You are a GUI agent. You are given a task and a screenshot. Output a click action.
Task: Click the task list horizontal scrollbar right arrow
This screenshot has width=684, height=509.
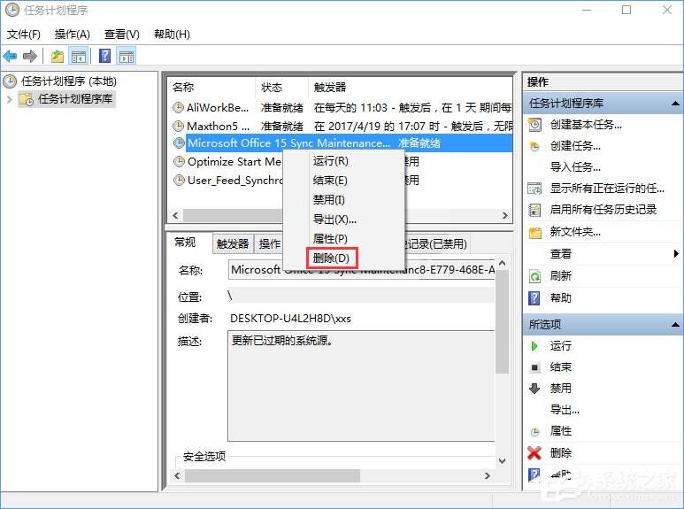point(505,215)
